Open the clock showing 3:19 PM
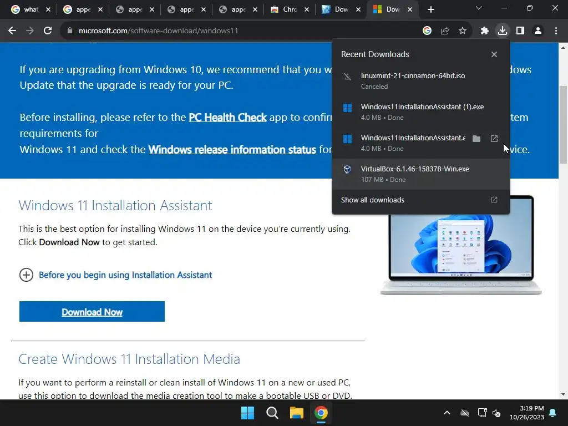The width and height of the screenshot is (568, 426). (527, 413)
